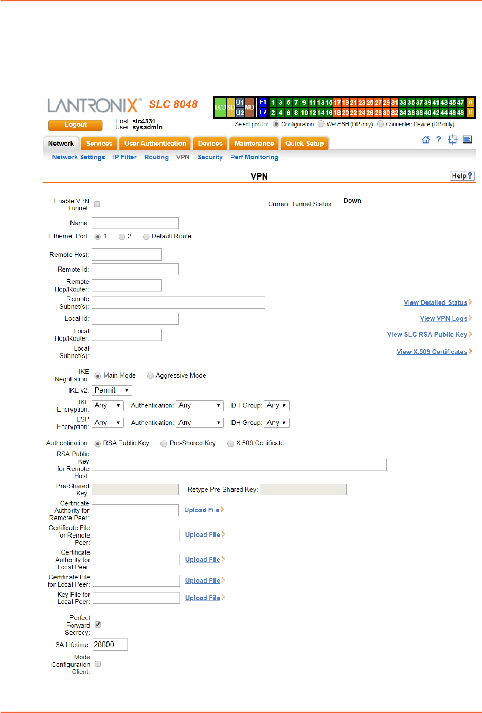Click port 17 in the port grid

pyautogui.click(x=337, y=103)
